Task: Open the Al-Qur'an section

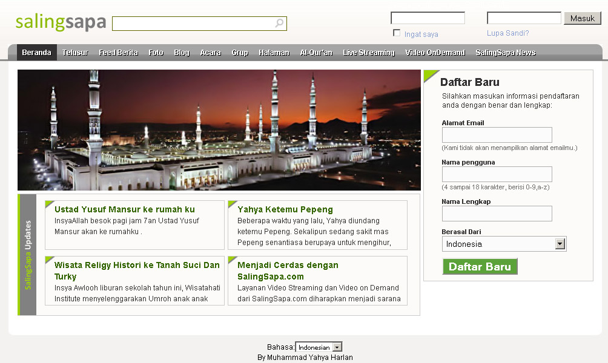Action: tap(316, 52)
